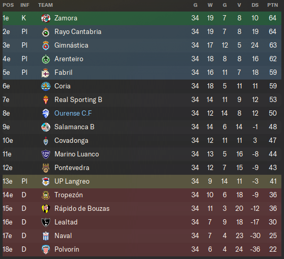Click the Rápido de Bouzas name
Viewport: 284px width, 259px height.
82,208
